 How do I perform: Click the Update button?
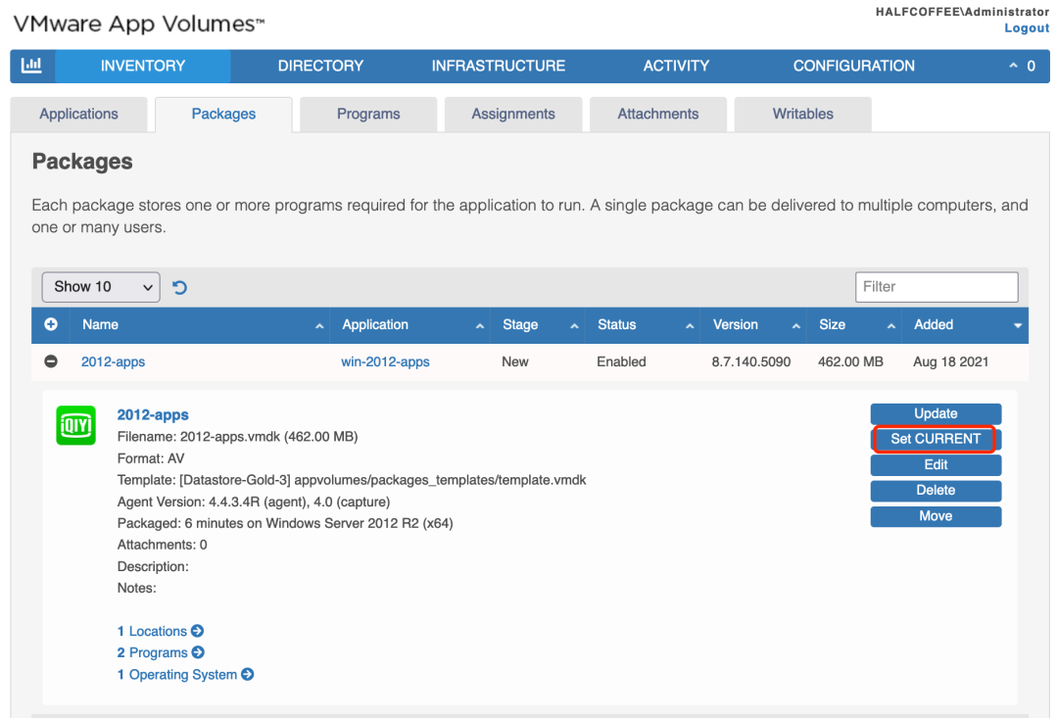coord(936,413)
